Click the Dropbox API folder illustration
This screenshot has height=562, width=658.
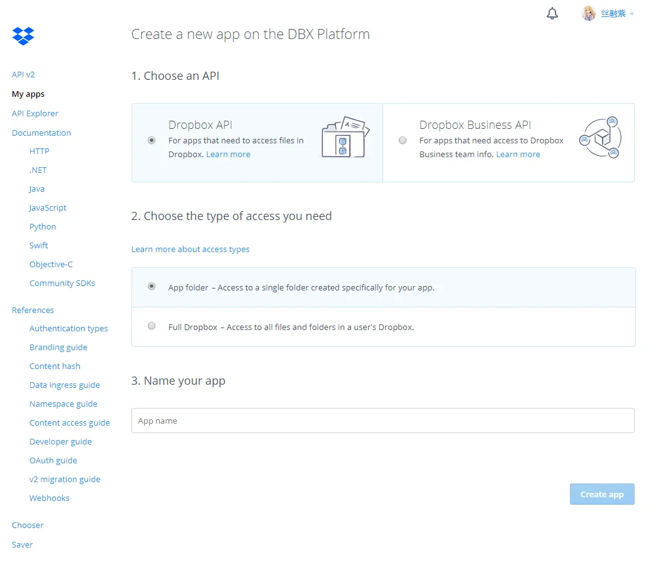pos(345,138)
